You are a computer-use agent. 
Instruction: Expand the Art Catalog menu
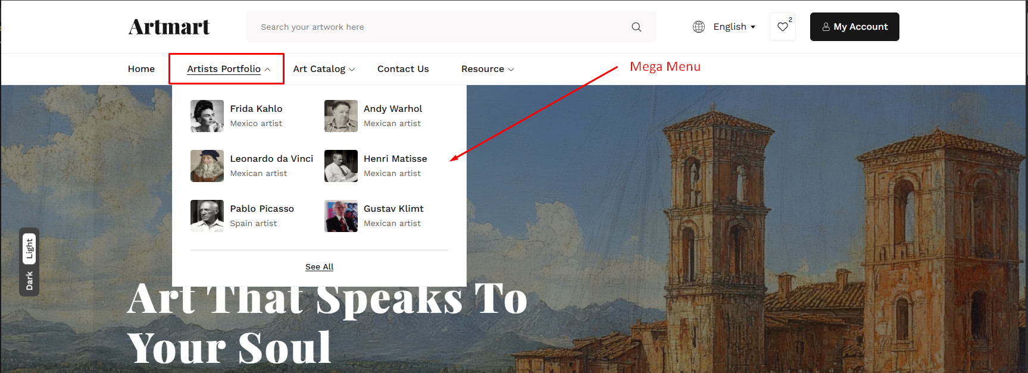(x=324, y=69)
